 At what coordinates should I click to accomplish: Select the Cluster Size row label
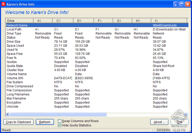coord(15,70)
